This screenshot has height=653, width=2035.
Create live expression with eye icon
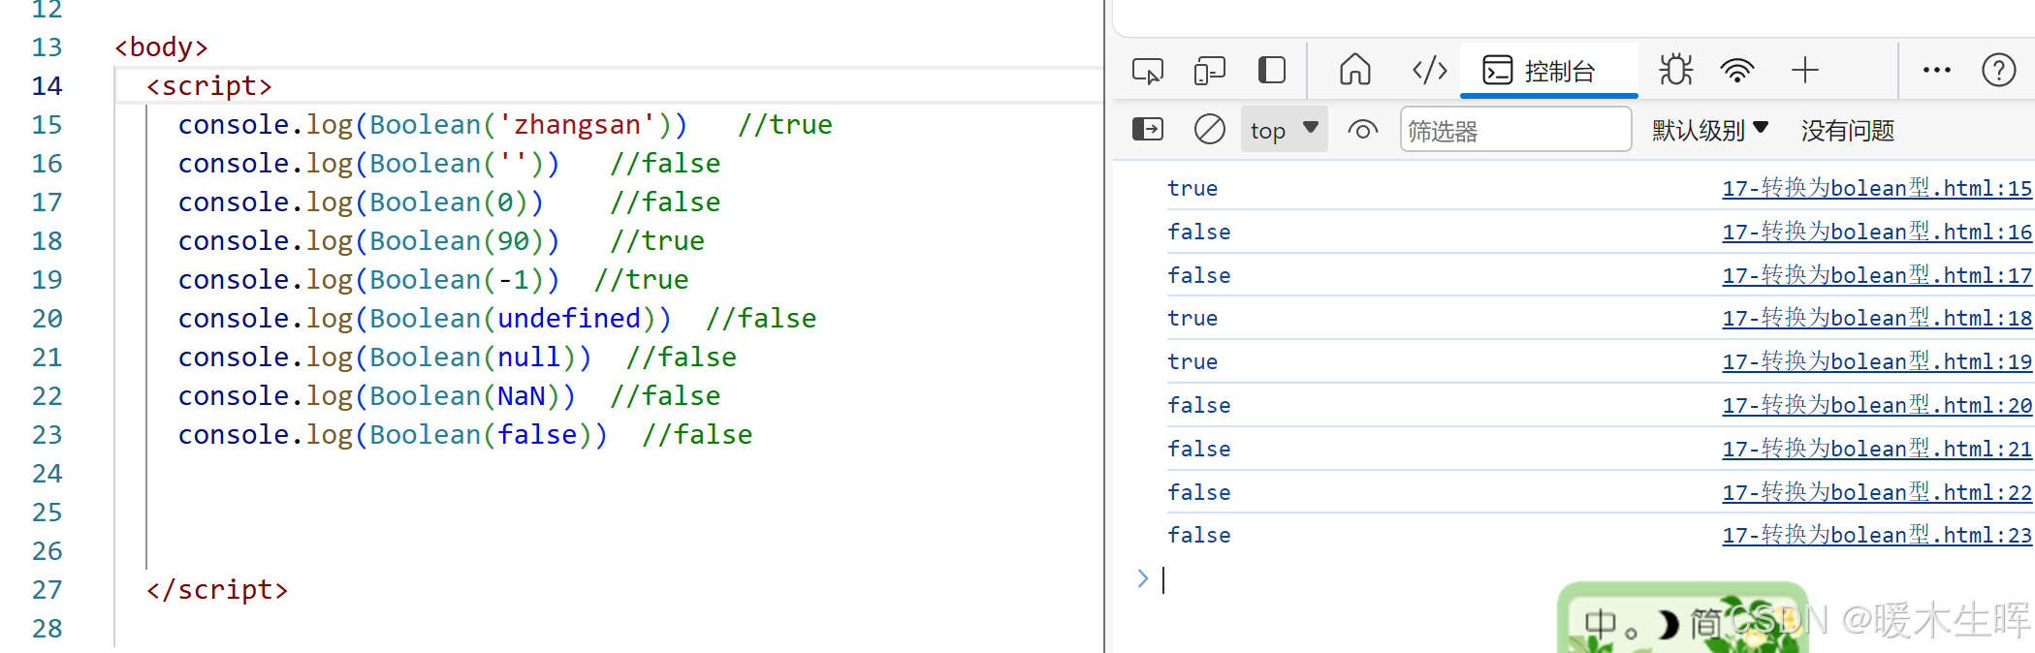click(1363, 129)
